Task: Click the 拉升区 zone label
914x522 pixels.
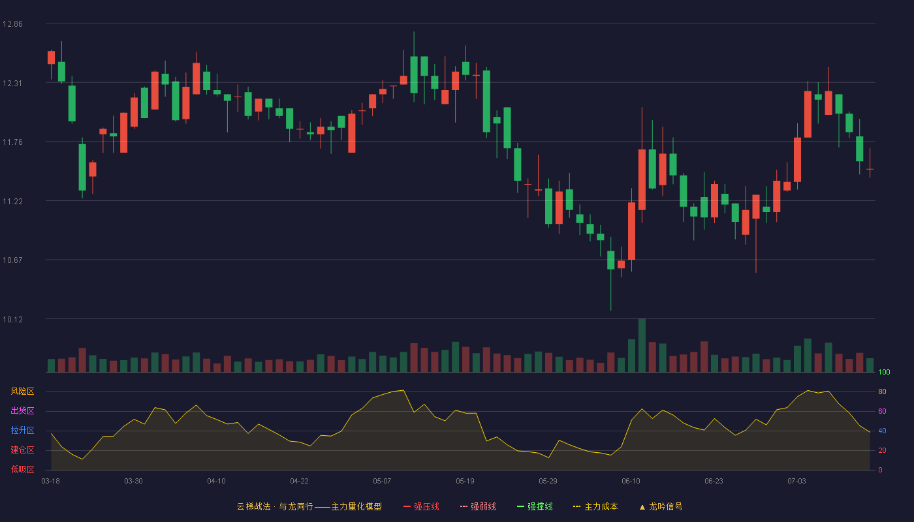Action: click(22, 431)
